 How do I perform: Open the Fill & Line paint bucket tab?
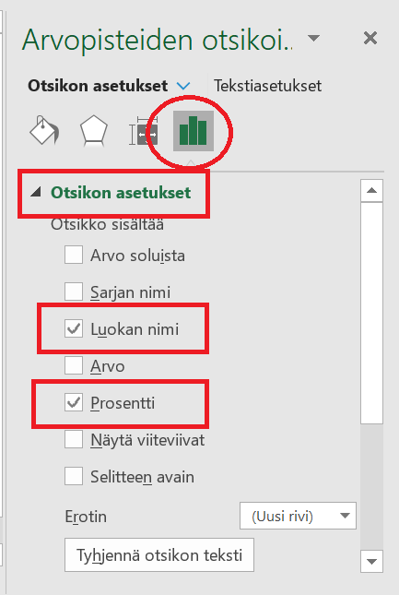coord(44,131)
